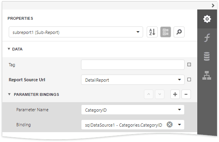Toggle the square marker beside Report Source Url
This screenshot has width=219, height=142.
coord(189,80)
